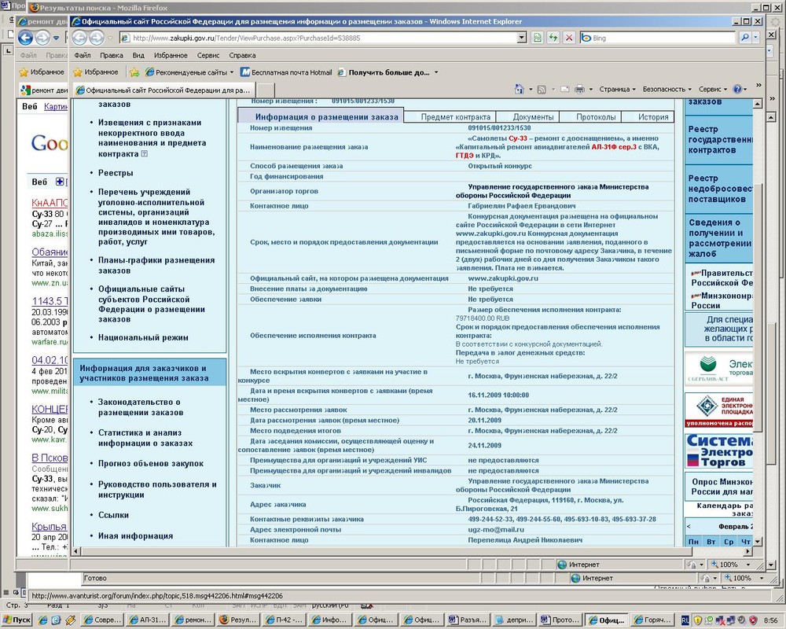Click the Прогноз объемов закупок link
Screen dimensions: 786x629
coord(151,463)
